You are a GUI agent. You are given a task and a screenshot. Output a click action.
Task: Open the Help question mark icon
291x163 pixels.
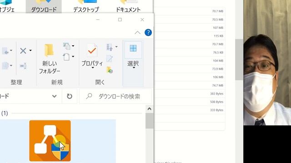point(148,33)
